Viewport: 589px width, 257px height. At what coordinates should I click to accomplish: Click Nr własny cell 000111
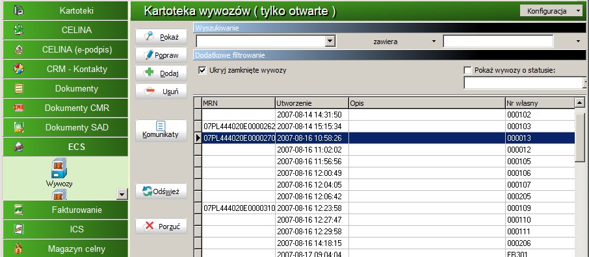coord(540,231)
